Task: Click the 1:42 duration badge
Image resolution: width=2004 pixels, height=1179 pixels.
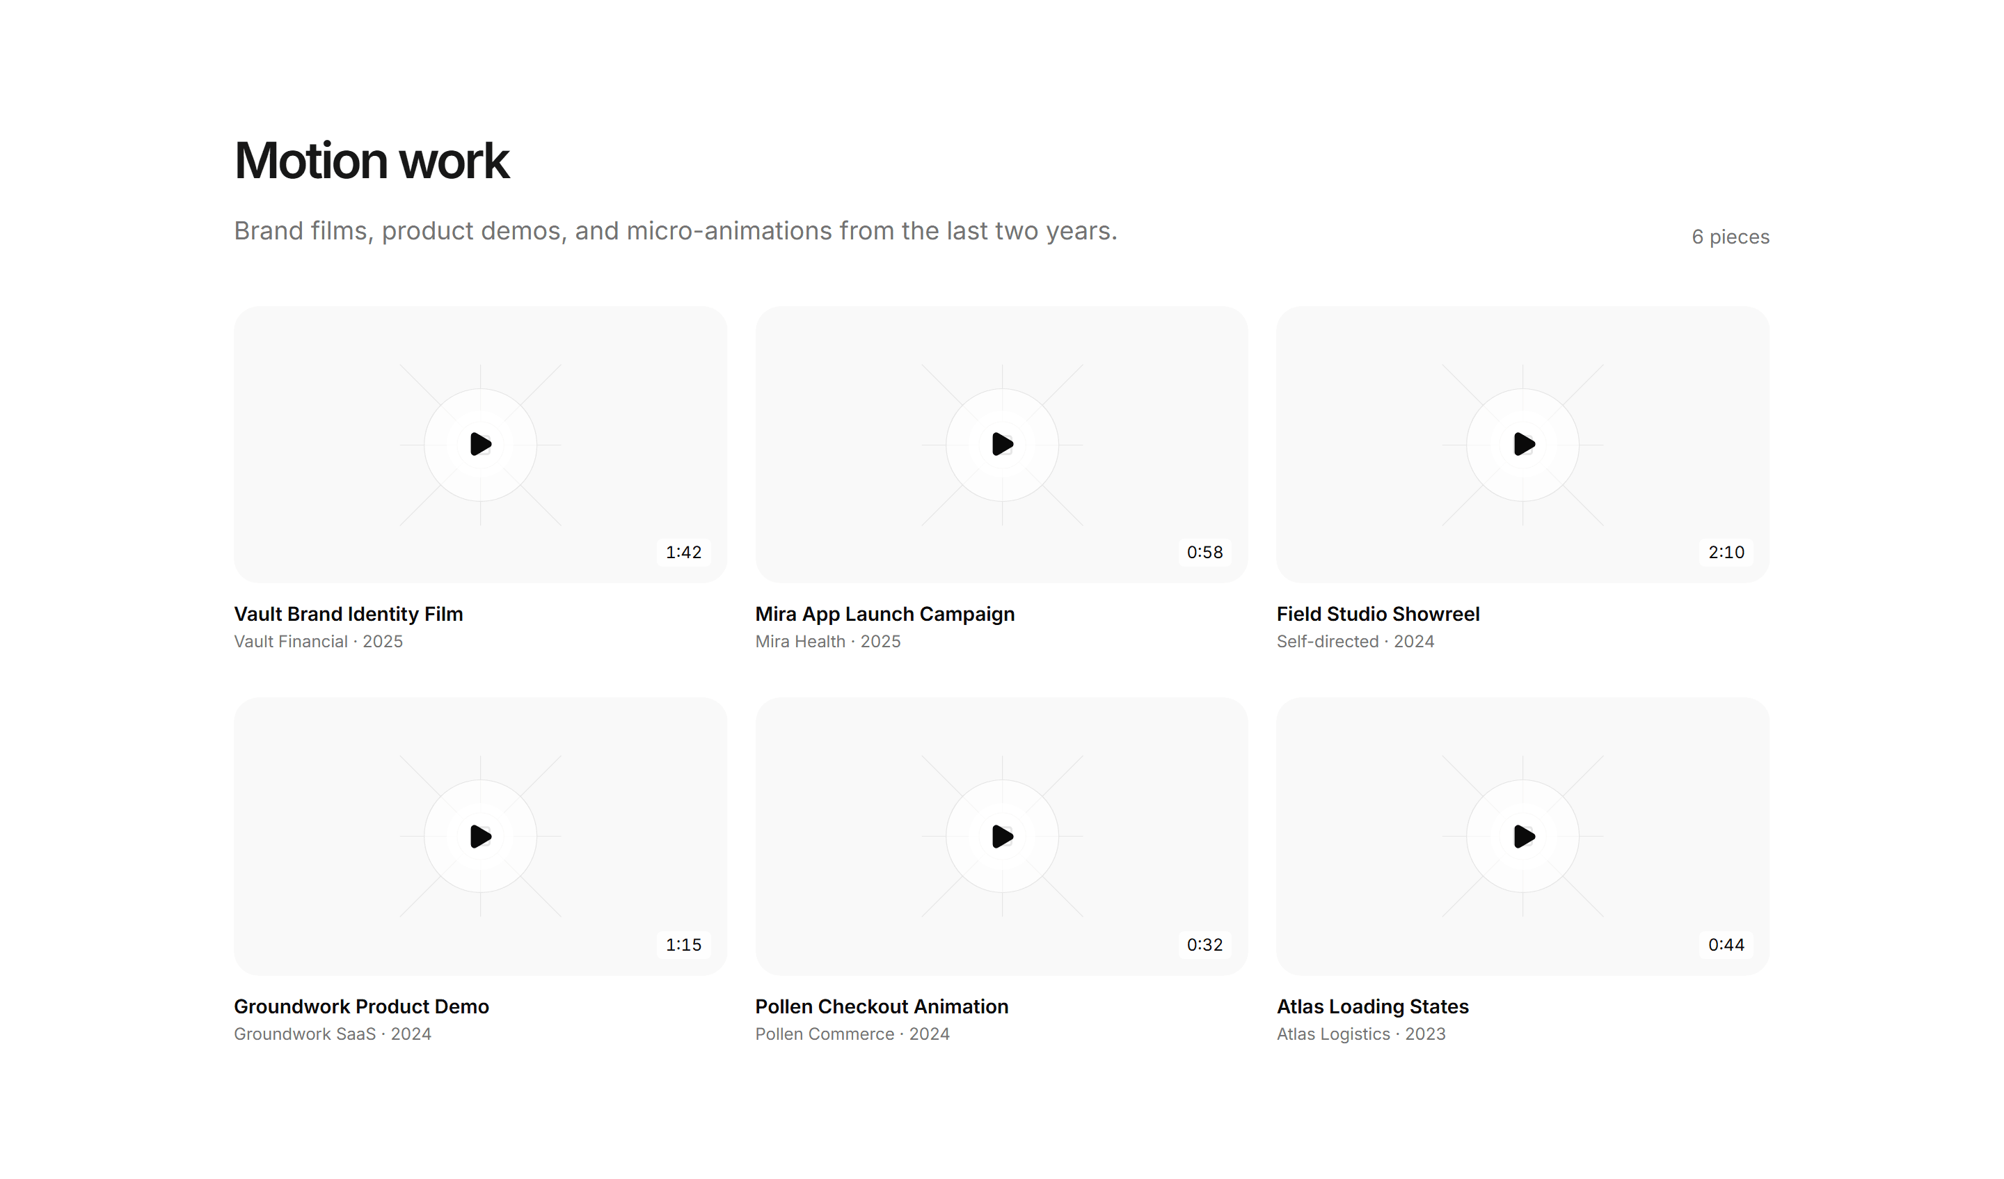Action: click(x=683, y=552)
